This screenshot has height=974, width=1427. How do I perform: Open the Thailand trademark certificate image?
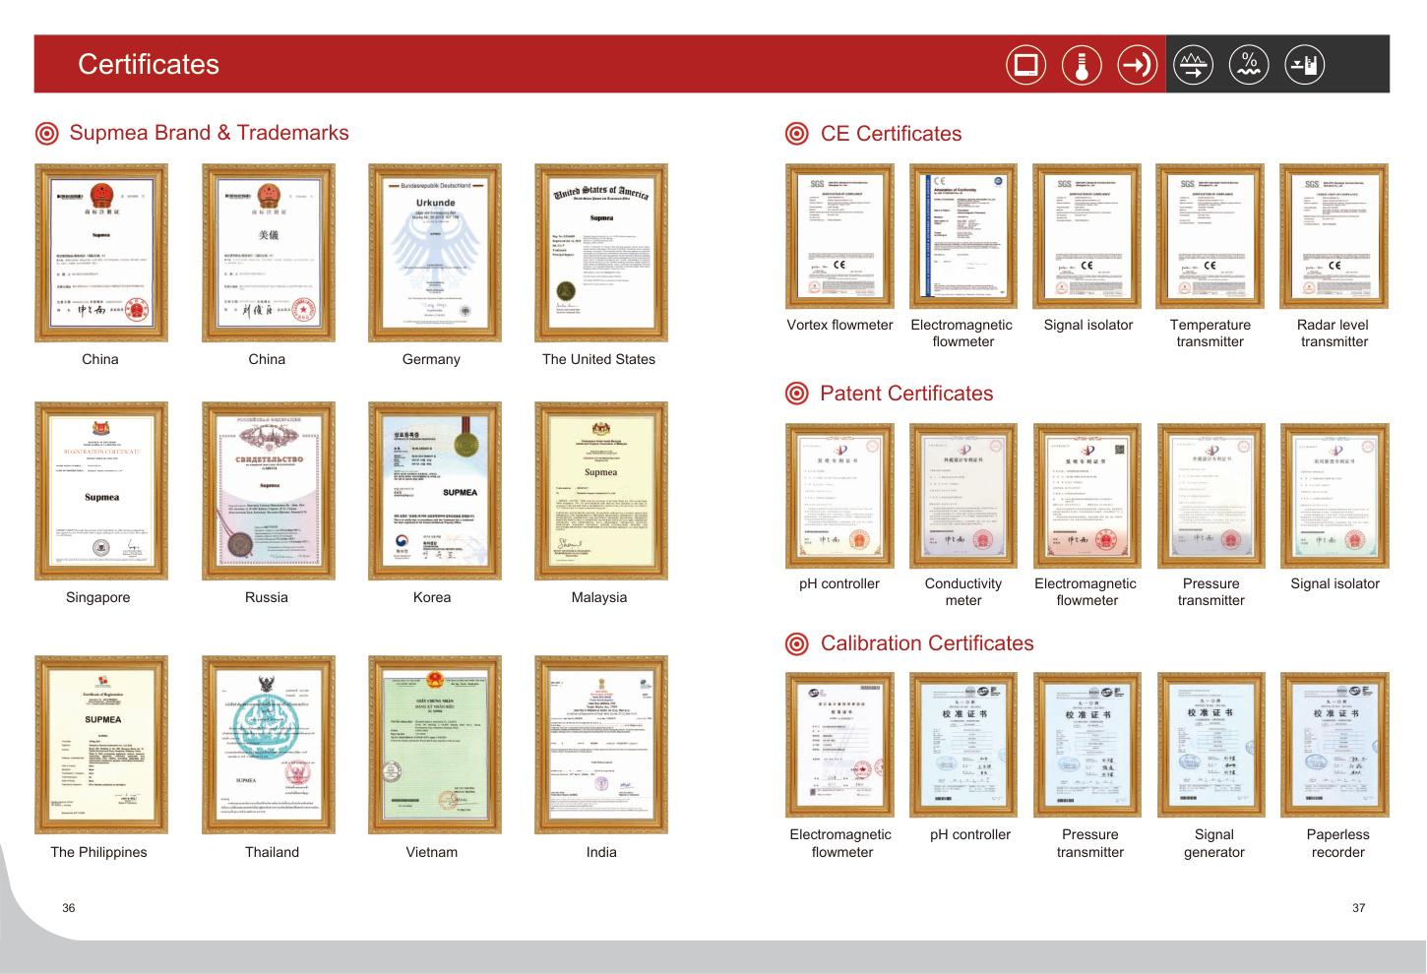[269, 745]
